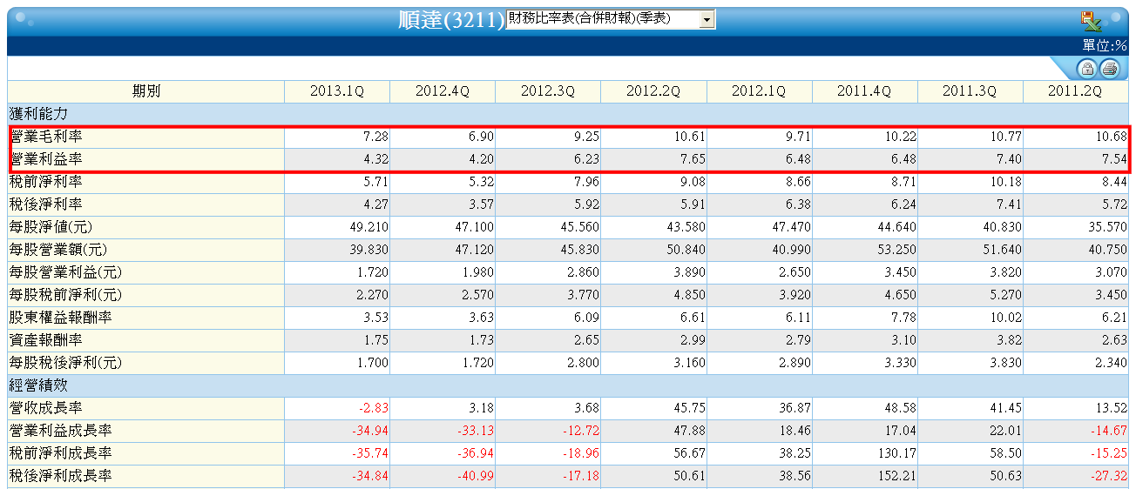The image size is (1136, 489).
Task: Click the 營業利益率 row label
Action: pos(47,159)
